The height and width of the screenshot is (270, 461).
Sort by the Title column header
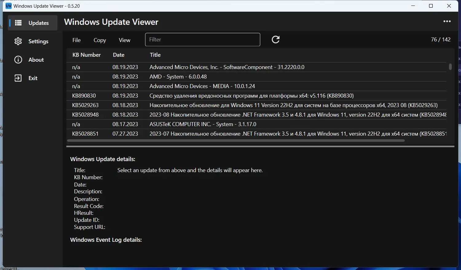point(155,55)
